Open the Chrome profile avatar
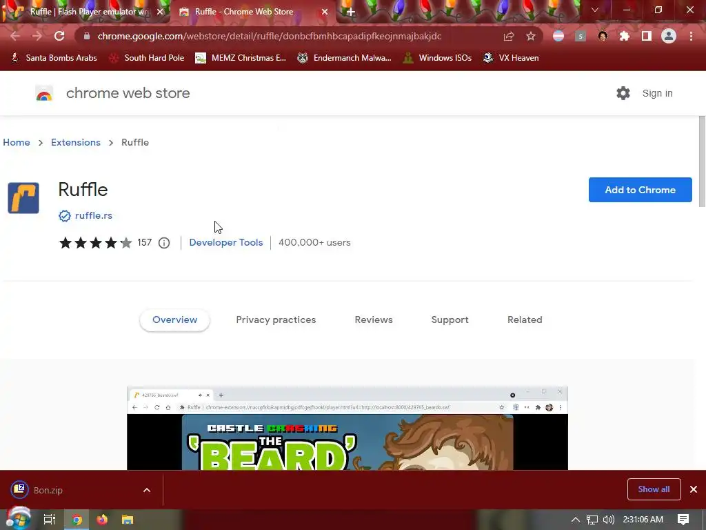The width and height of the screenshot is (706, 530). 669,36
